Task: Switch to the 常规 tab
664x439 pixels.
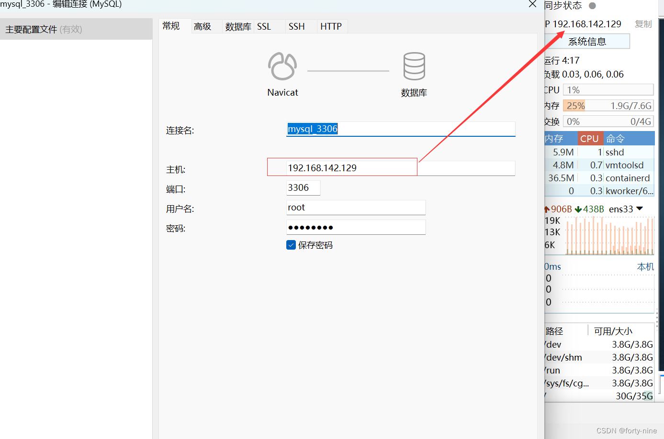Action: 171,26
